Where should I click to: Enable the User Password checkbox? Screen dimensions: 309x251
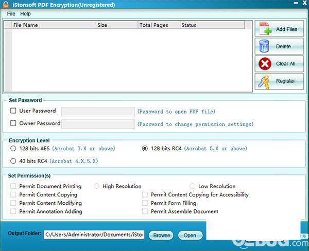pos(13,111)
